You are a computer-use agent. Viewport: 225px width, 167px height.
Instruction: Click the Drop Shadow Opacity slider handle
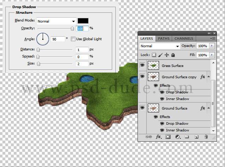[x=72, y=29]
